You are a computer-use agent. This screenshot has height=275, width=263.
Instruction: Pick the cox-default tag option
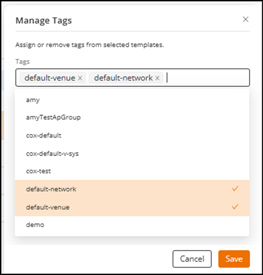44,135
